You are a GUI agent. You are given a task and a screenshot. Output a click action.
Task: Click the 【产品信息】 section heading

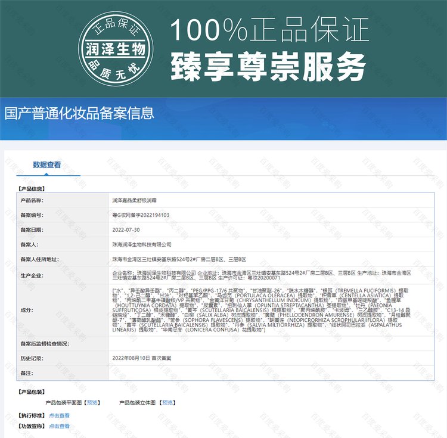pyautogui.click(x=32, y=189)
